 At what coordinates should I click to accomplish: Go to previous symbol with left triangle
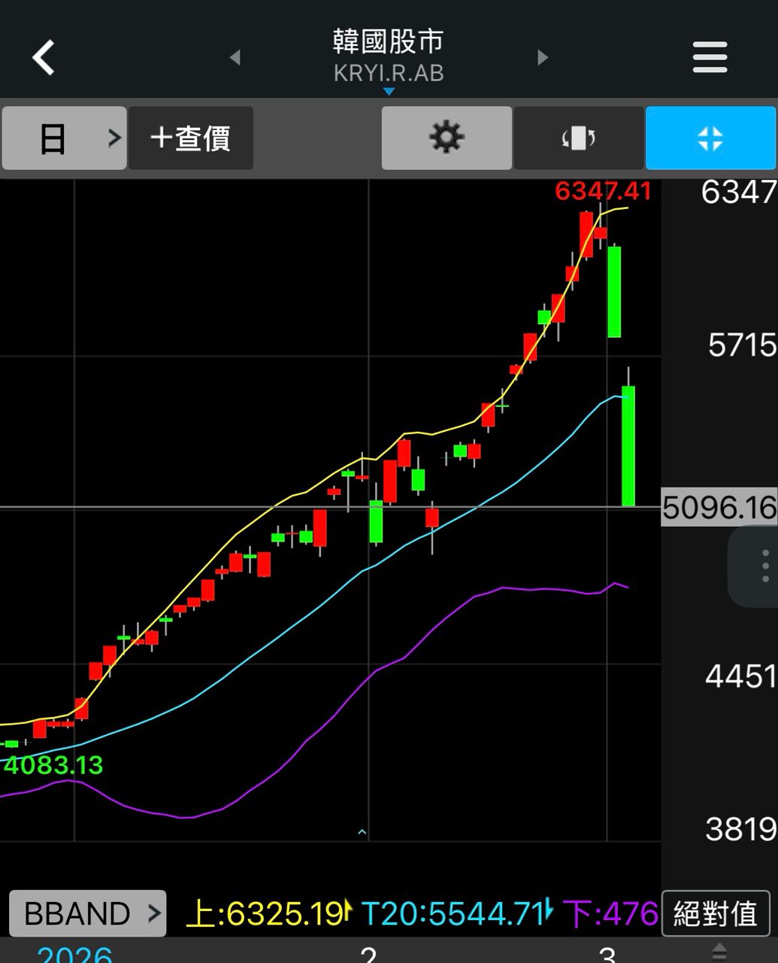[x=235, y=57]
